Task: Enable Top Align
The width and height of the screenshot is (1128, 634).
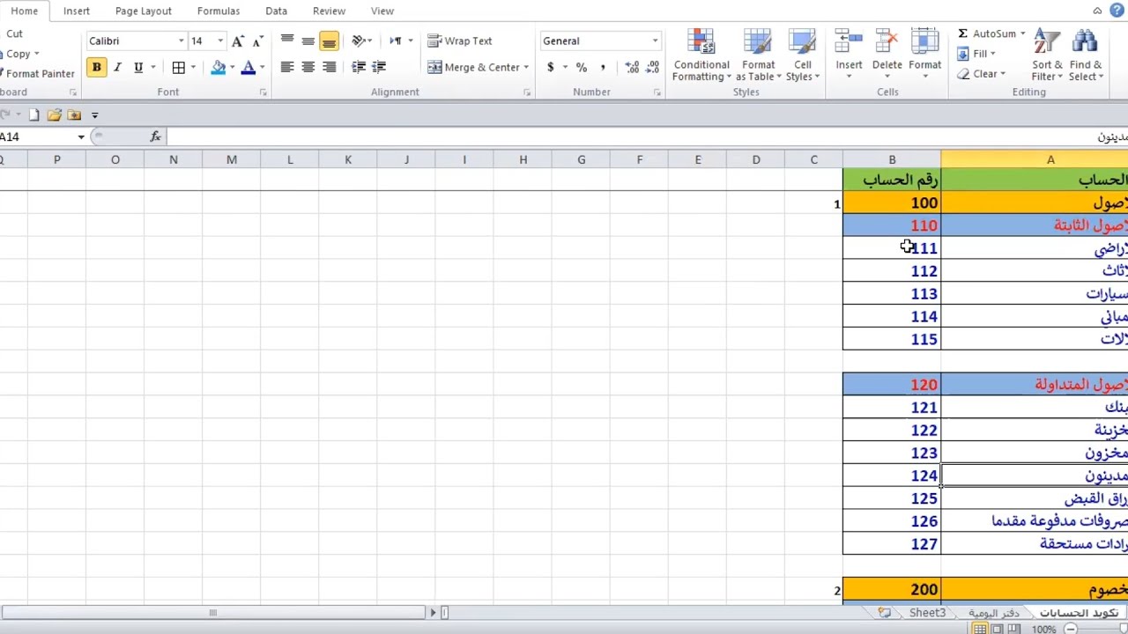Action: [x=287, y=41]
